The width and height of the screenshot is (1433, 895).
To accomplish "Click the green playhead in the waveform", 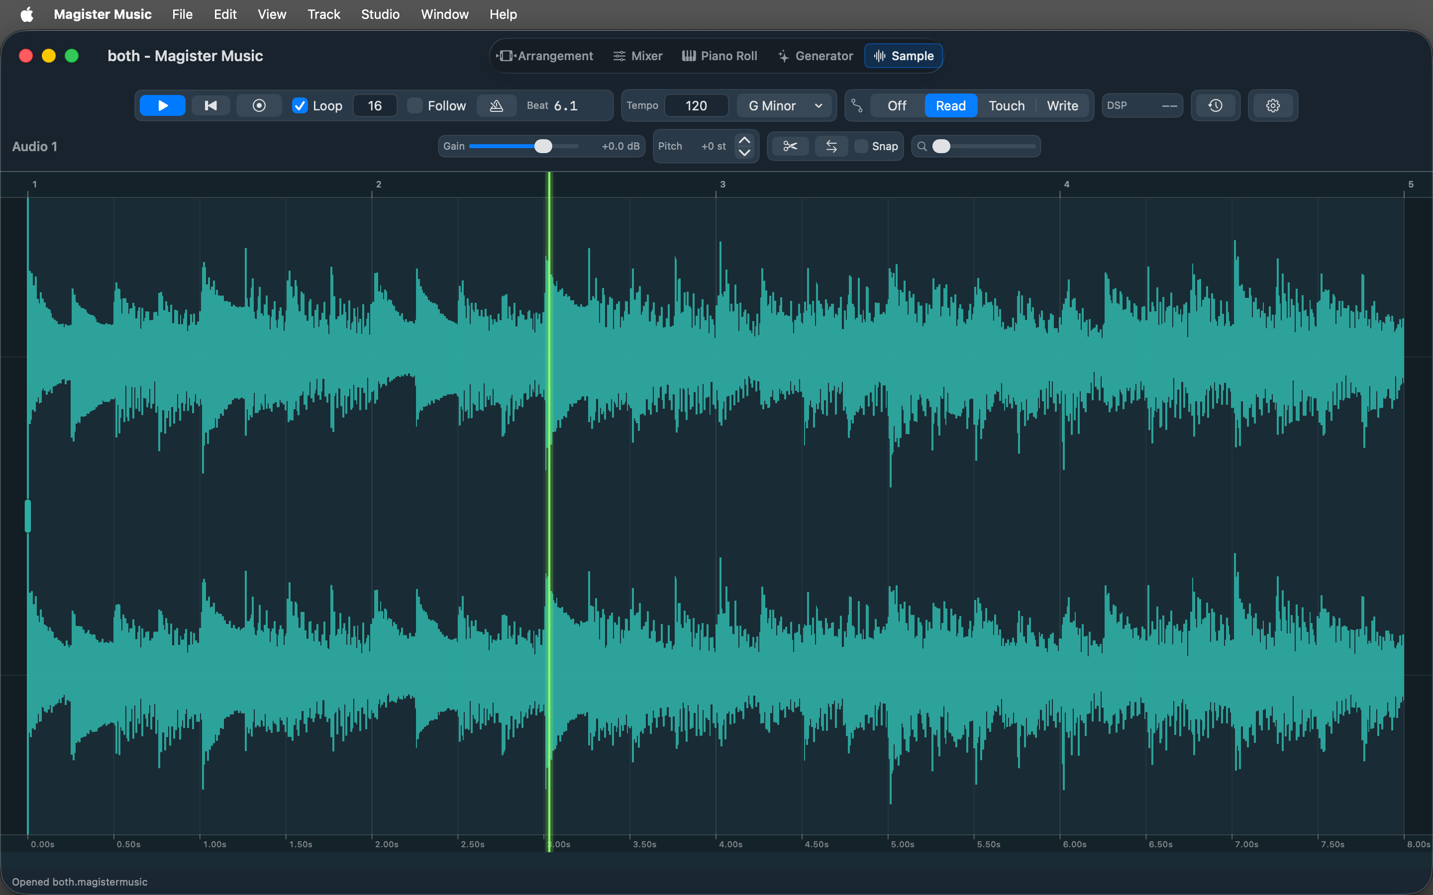I will (x=549, y=512).
